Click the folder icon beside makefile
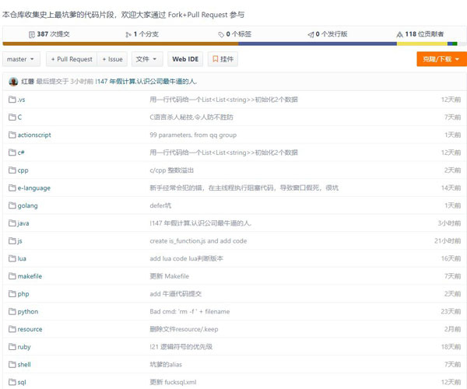Image resolution: width=467 pixels, height=389 pixels. pyautogui.click(x=12, y=276)
